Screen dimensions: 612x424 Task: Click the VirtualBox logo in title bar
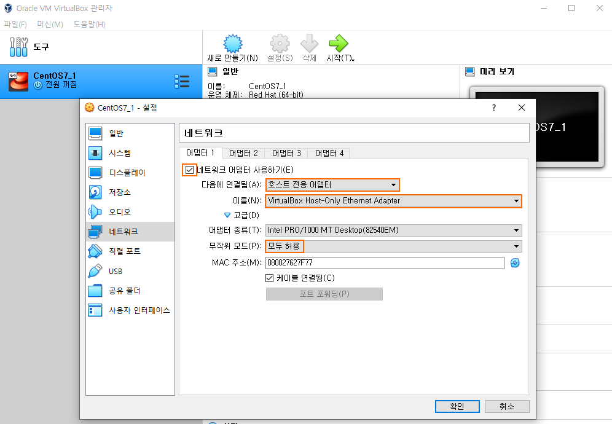[x=8, y=8]
